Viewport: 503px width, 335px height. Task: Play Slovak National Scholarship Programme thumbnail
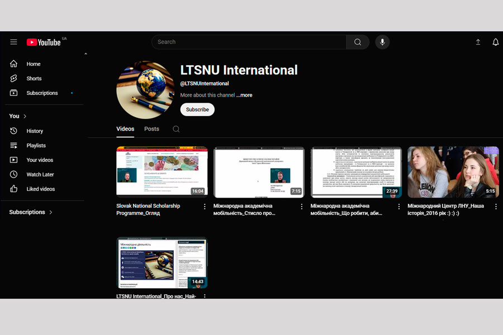coord(162,172)
